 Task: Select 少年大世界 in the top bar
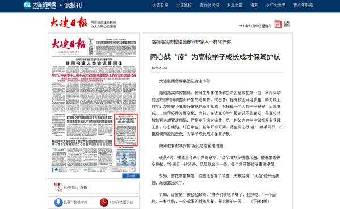click(x=276, y=5)
